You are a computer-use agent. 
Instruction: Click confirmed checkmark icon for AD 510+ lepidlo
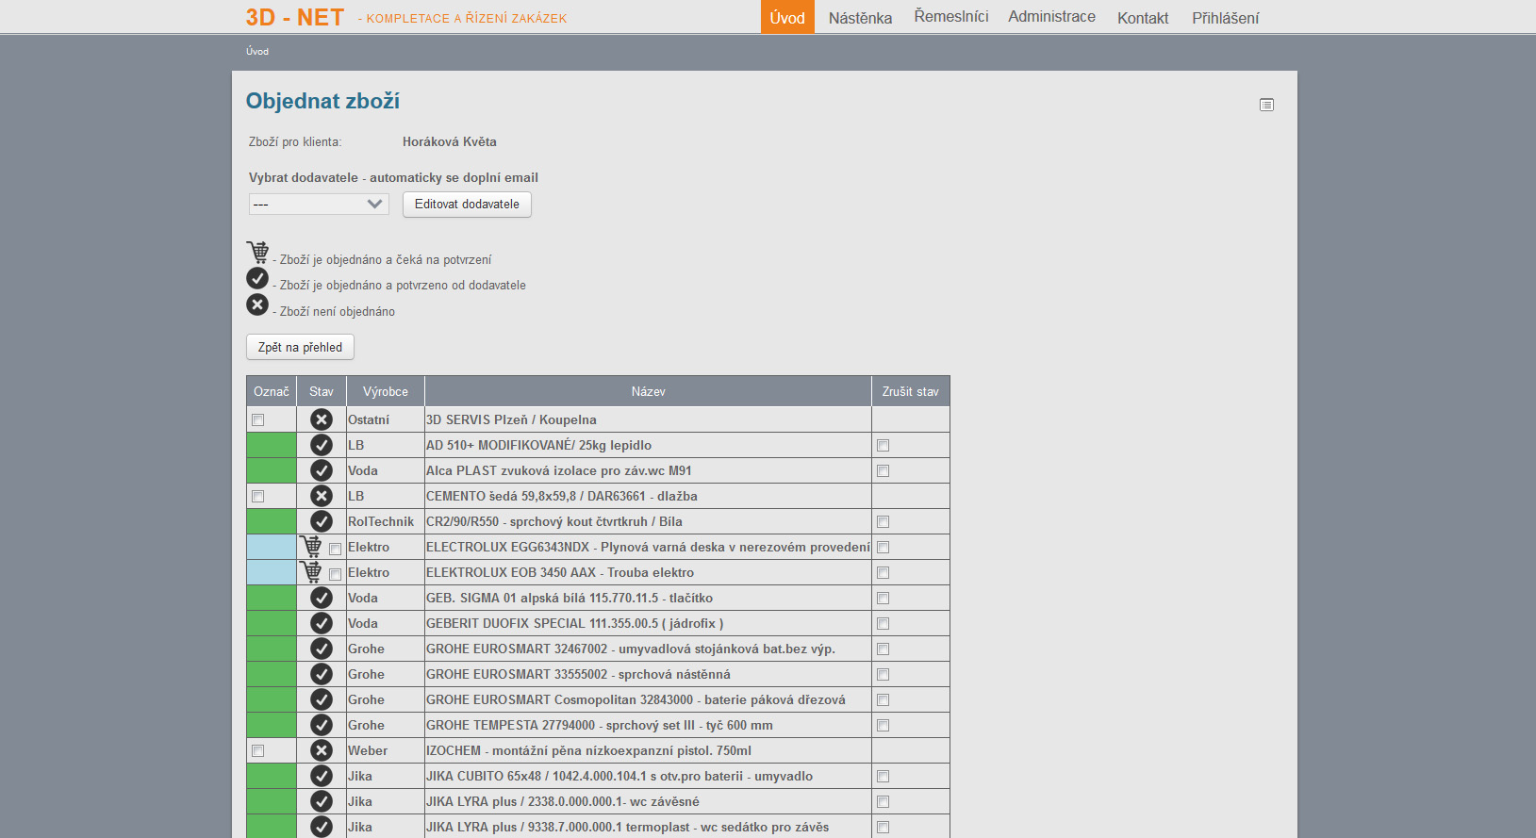(322, 445)
